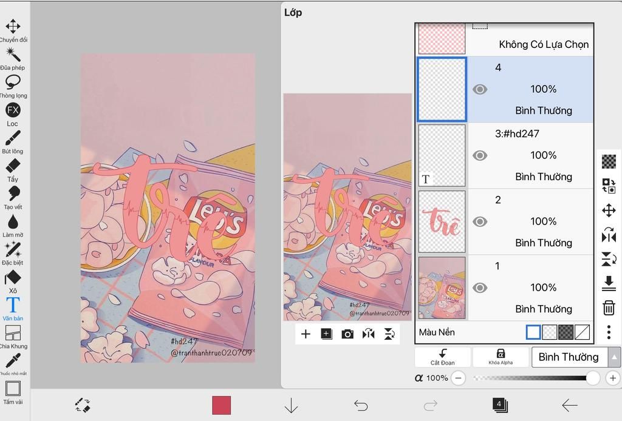Click flip vertical icon below layer preview
This screenshot has height=421, width=622.
389,334
